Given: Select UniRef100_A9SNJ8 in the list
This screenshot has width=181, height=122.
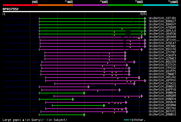Looking at the screenshot, I should point(162,102).
